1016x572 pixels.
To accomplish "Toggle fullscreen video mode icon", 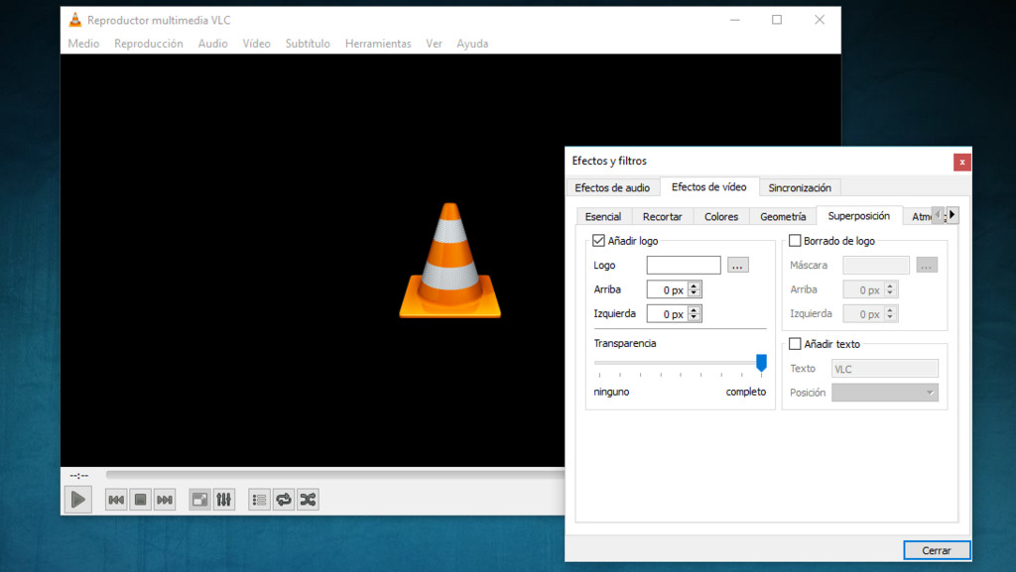I will (199, 499).
